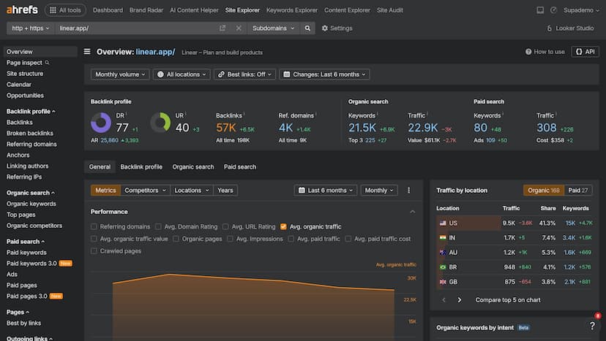Open Best links: Off dropdown
The image size is (606, 341).
click(244, 74)
